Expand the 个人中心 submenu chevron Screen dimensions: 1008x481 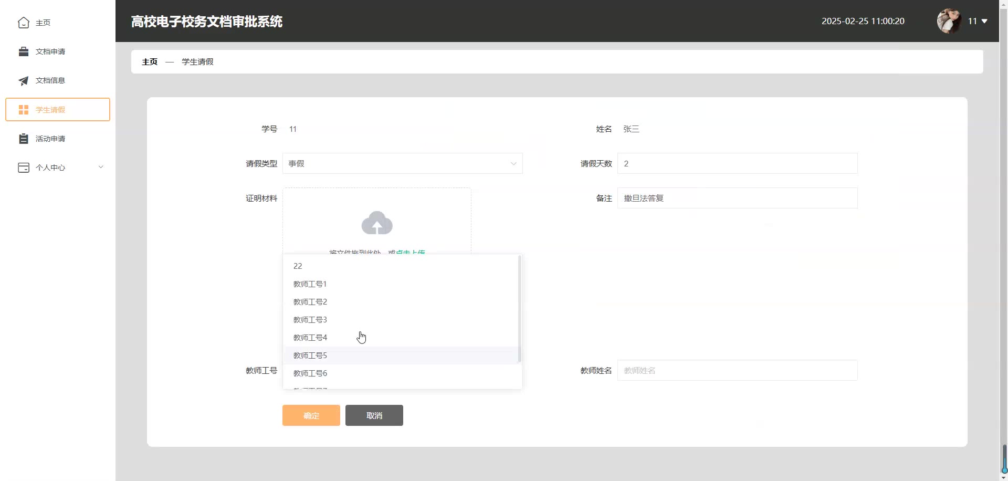coord(101,167)
